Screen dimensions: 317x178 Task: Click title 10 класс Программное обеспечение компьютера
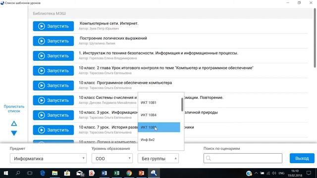[125, 83]
